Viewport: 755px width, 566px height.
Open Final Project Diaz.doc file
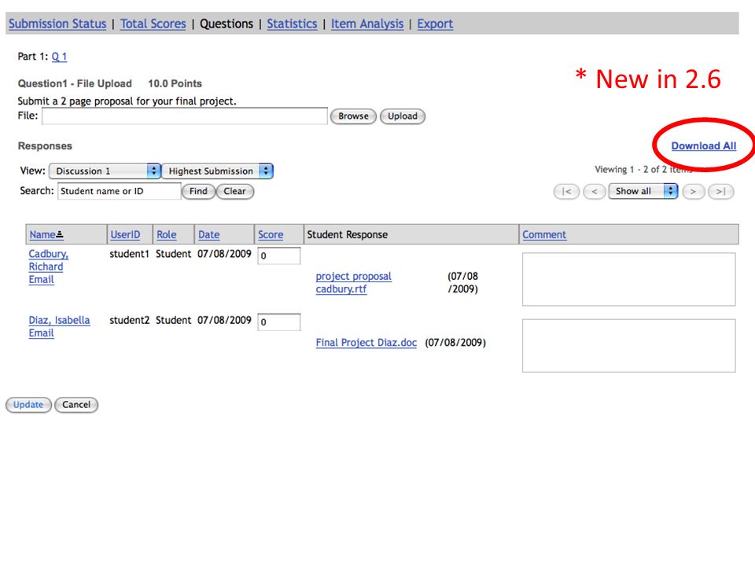(366, 342)
